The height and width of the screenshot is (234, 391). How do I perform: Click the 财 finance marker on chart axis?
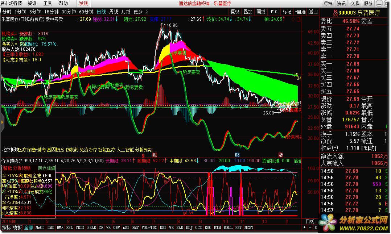[237, 155]
